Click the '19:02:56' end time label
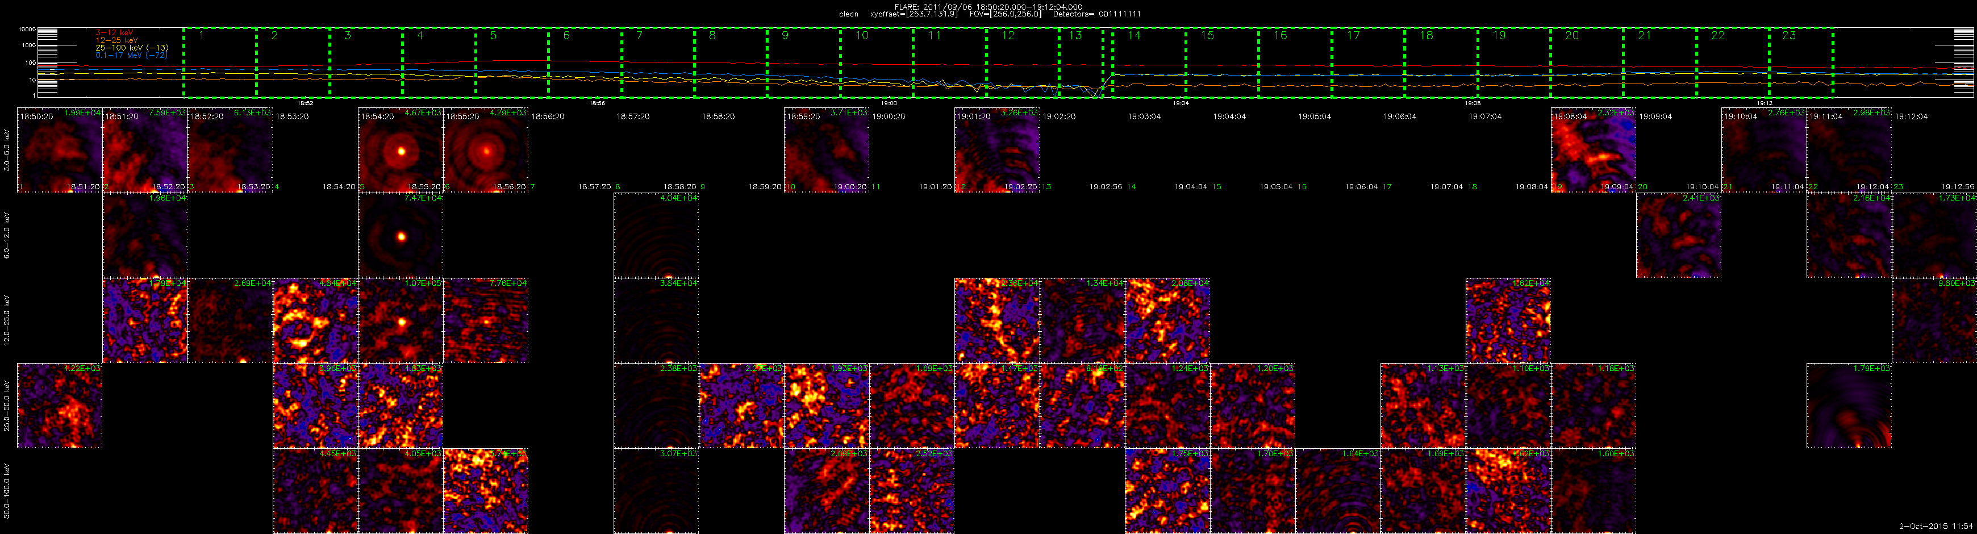This screenshot has height=534, width=1977. tap(1107, 186)
